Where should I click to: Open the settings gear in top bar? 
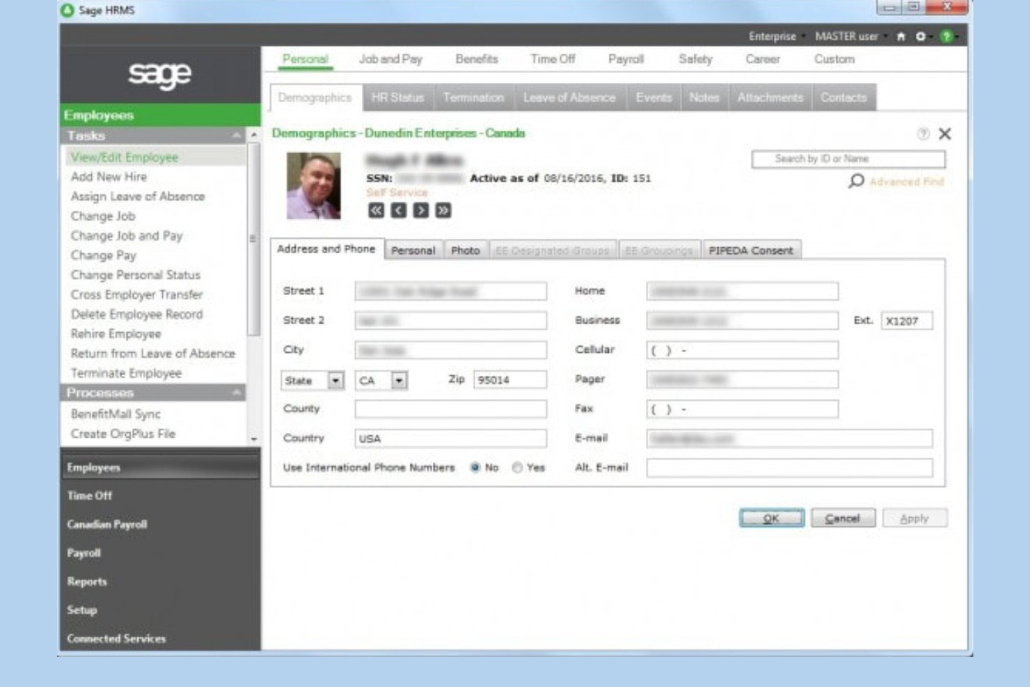point(921,36)
